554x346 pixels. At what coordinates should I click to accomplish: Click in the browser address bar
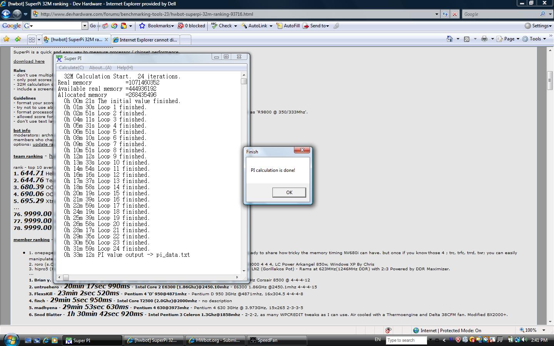(x=235, y=14)
